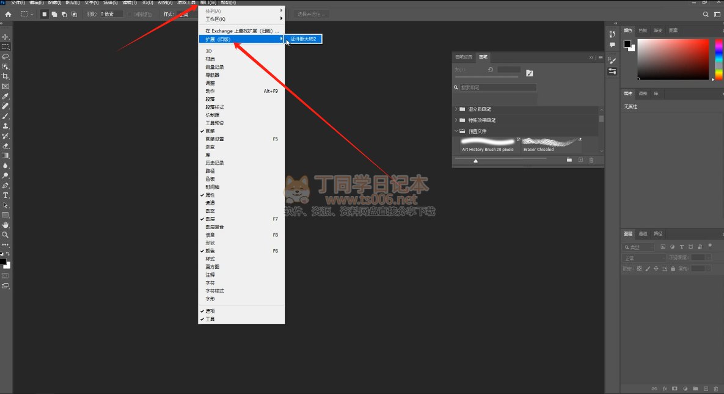Expand the 混合介质画笔 brush folder

(x=456, y=109)
